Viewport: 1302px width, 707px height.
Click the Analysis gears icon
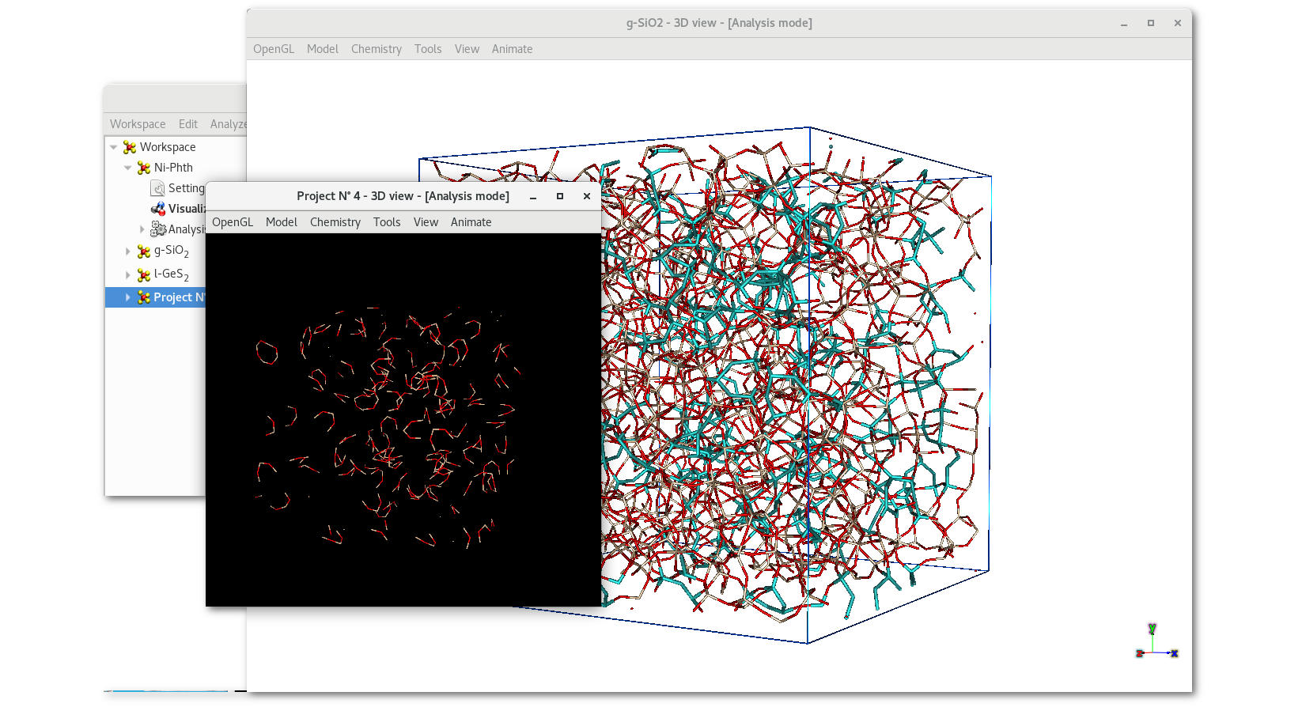tap(158, 229)
